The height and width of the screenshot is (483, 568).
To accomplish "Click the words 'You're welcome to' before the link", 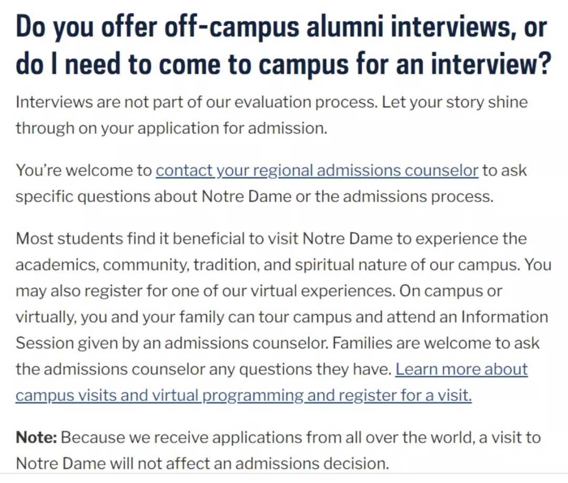I will coord(84,170).
